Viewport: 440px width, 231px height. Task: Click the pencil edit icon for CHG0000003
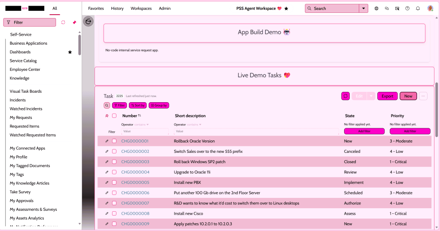click(x=107, y=162)
